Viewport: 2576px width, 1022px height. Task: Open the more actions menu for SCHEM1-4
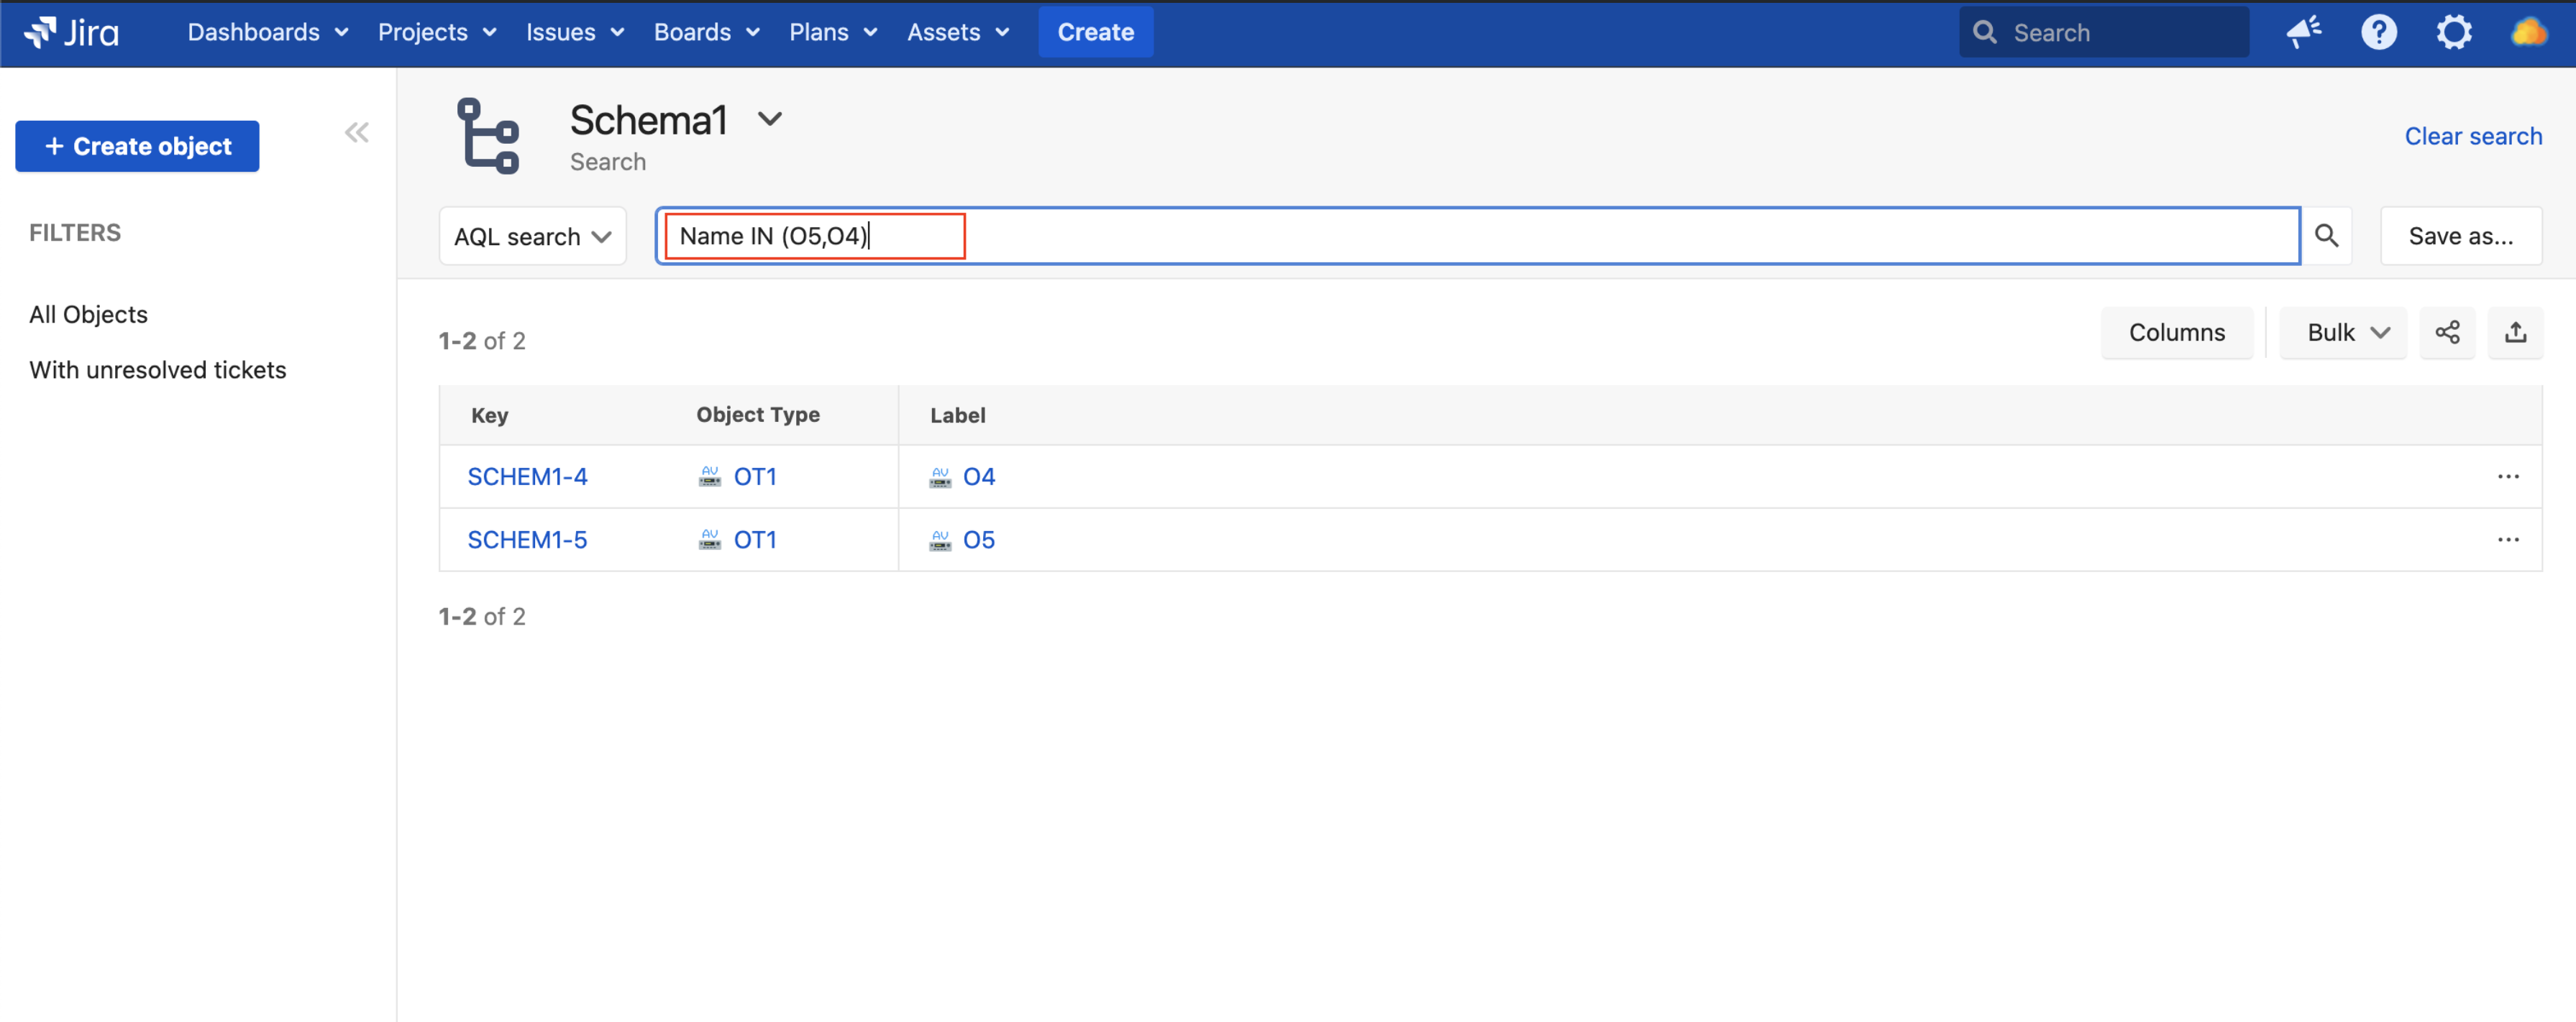[x=2507, y=477]
